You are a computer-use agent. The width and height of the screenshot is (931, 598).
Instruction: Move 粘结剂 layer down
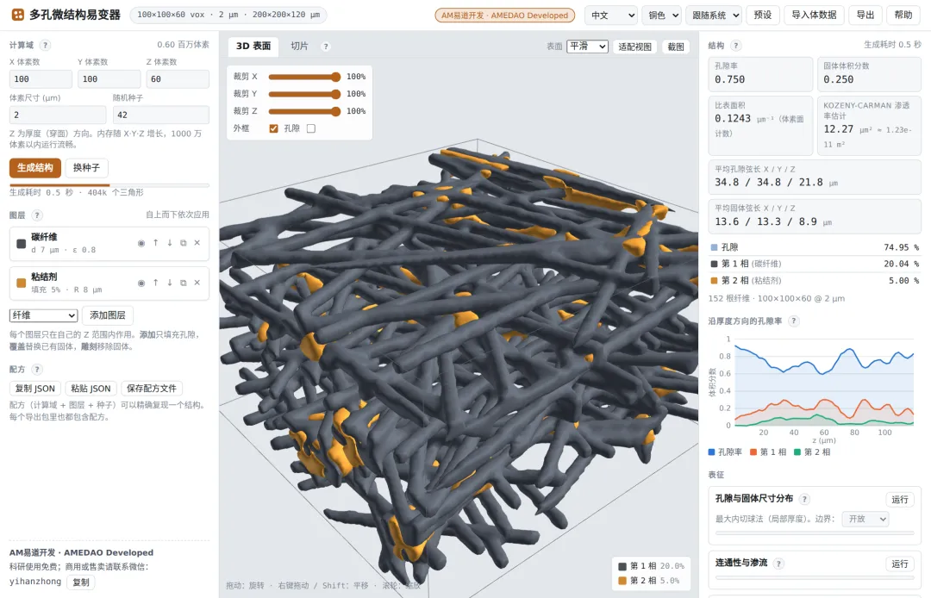pyautogui.click(x=170, y=283)
